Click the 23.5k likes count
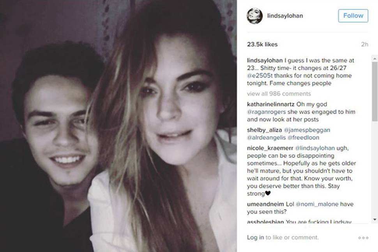Viewport: 378px width, 252px height. click(262, 44)
